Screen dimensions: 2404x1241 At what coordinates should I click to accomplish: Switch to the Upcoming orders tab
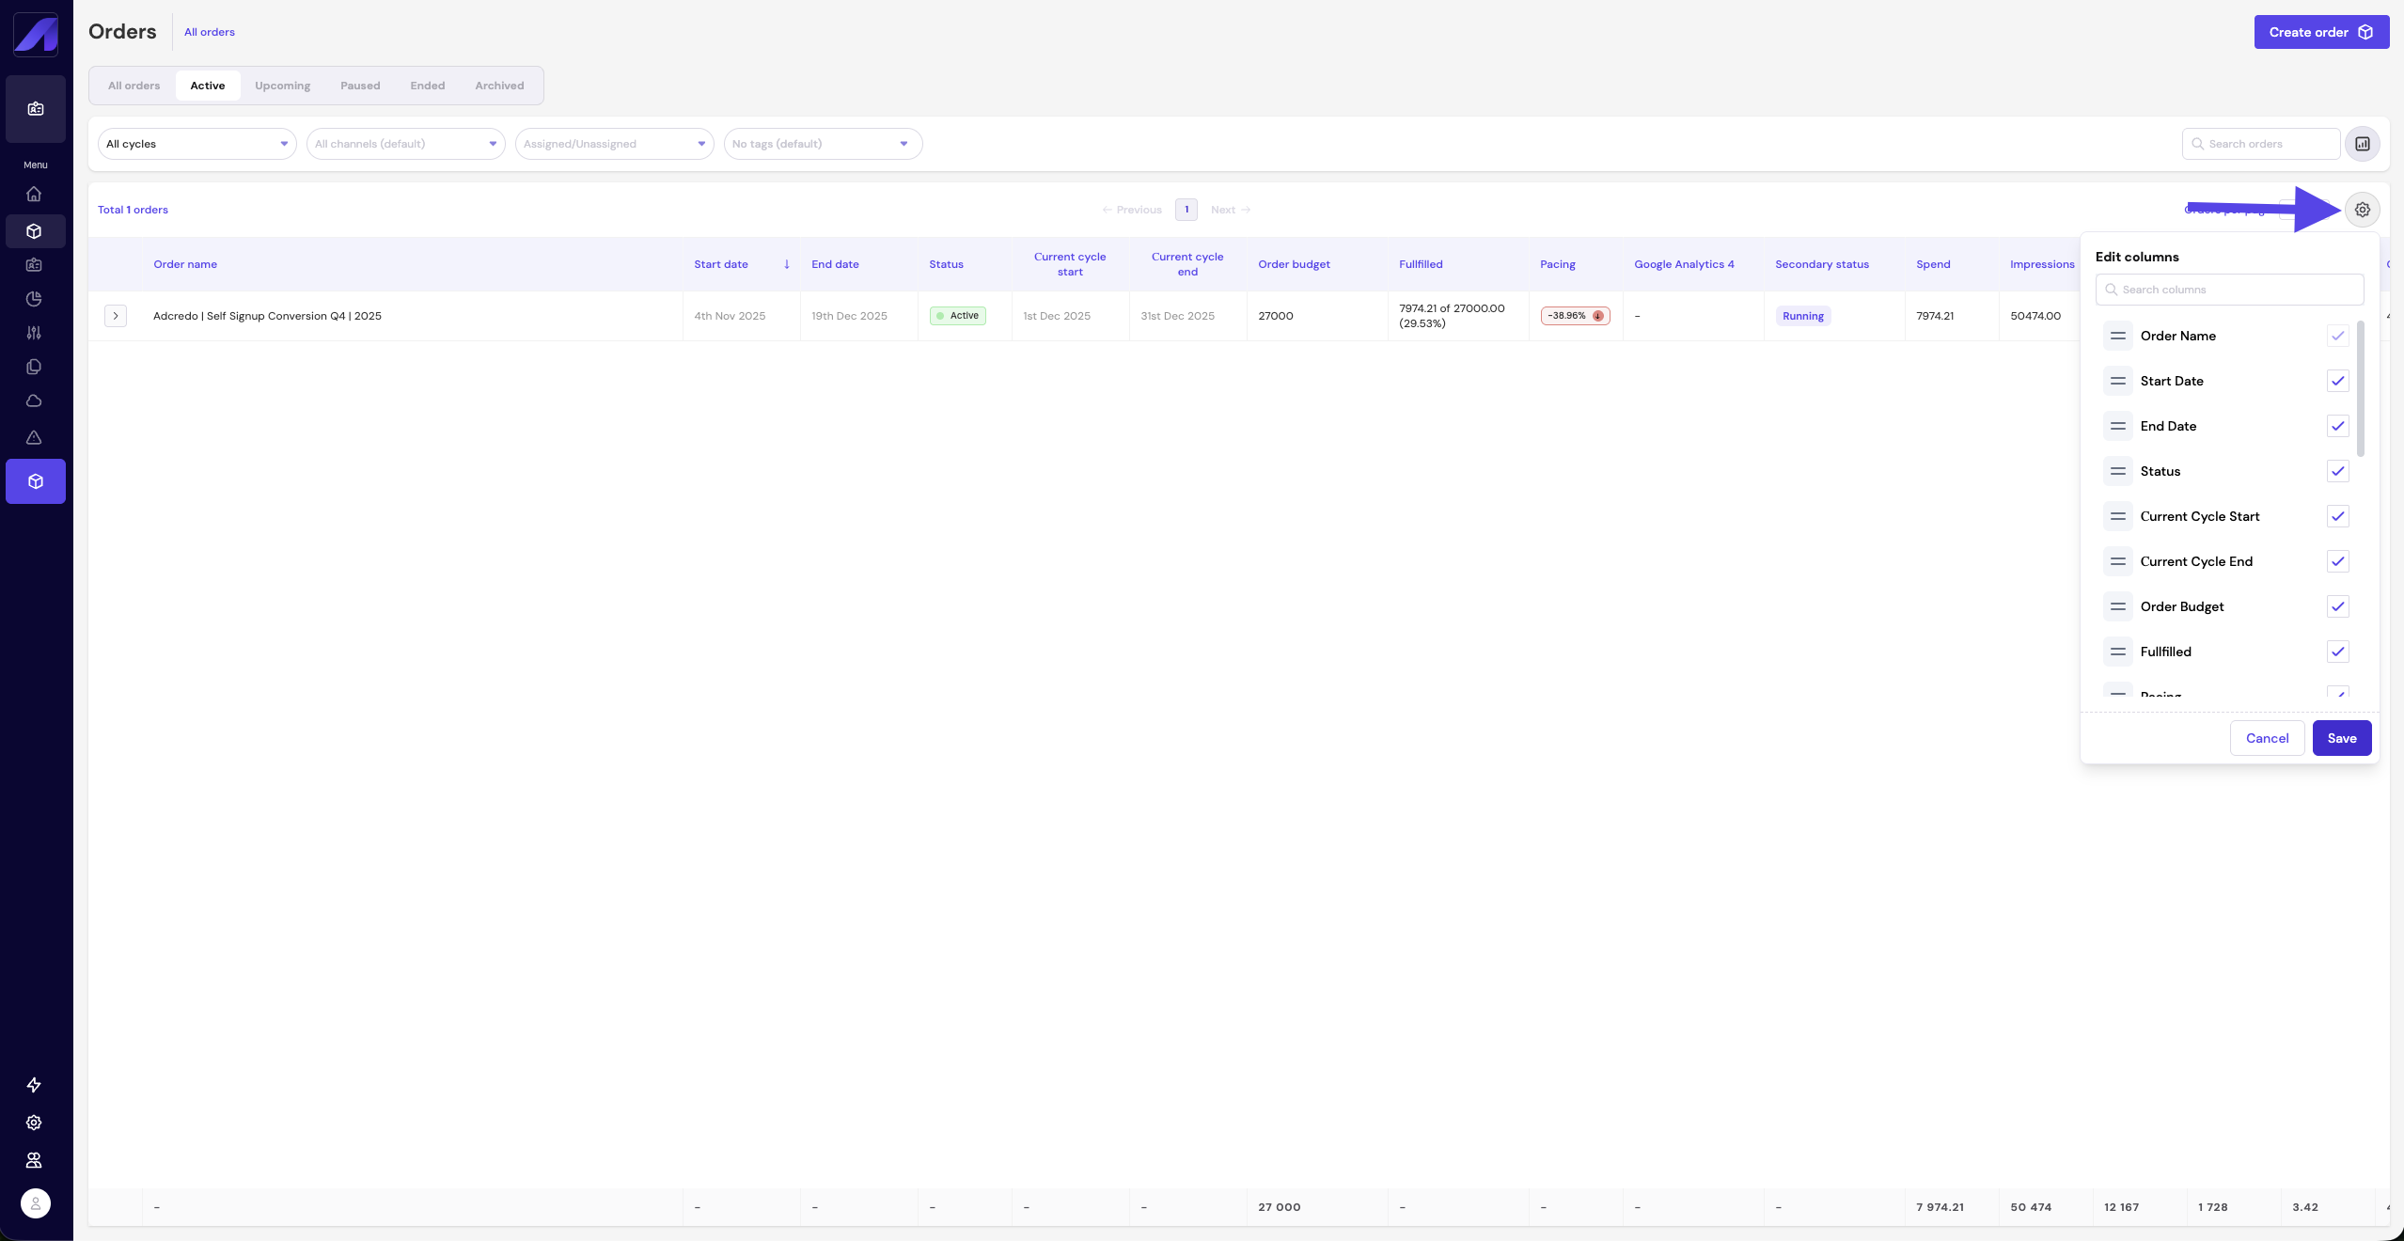click(x=282, y=86)
